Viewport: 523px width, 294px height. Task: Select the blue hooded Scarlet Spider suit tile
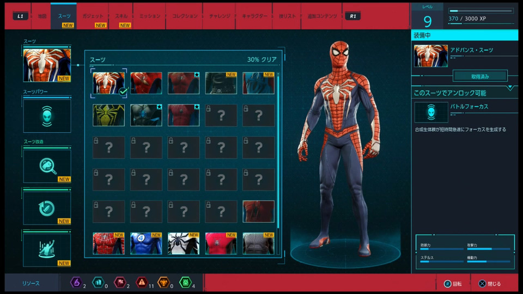[x=258, y=83]
